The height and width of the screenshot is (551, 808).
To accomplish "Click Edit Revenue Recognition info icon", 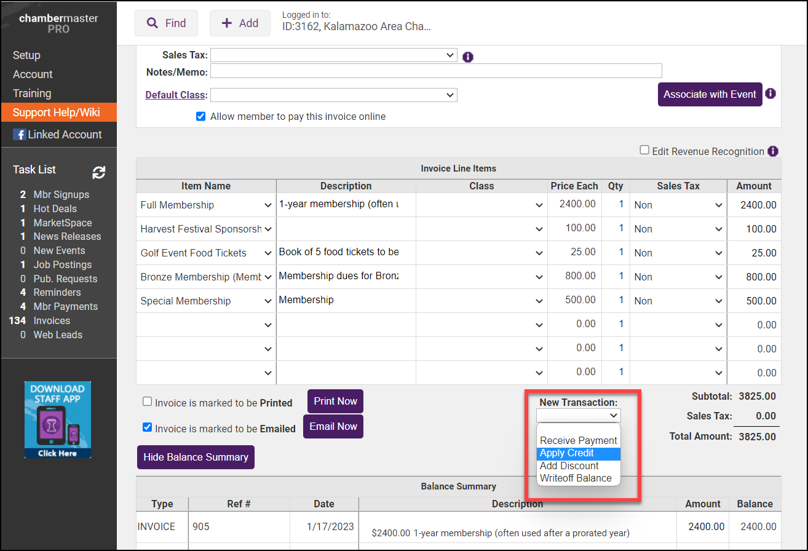I will tap(773, 151).
